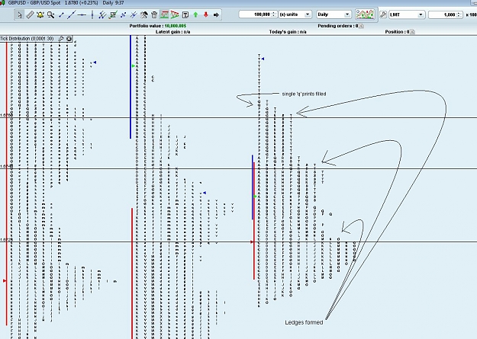Open the (x) units dropdown
The height and width of the screenshot is (339, 477).
(x=295, y=14)
